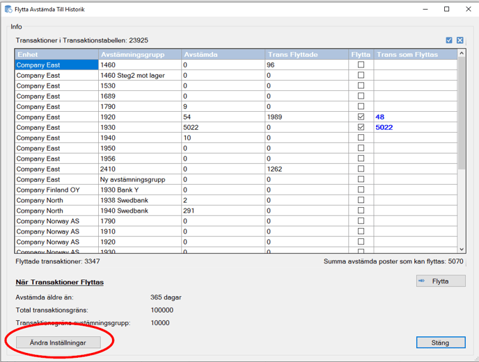Viewport: 479px width, 362px height.
Task: Click the 1930 Bank Y cell
Action: coord(140,190)
